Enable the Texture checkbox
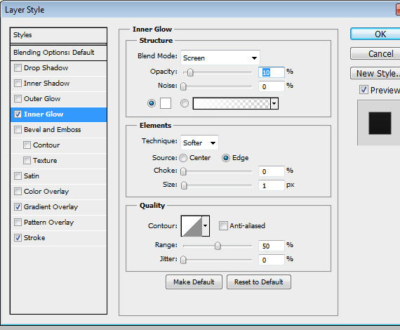 pyautogui.click(x=27, y=161)
